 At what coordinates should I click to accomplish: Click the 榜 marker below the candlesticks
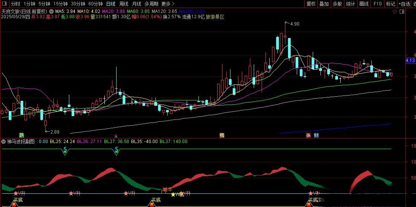[222, 135]
